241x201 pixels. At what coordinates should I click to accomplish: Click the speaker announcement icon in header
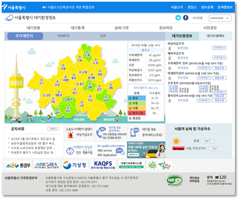(44, 7)
